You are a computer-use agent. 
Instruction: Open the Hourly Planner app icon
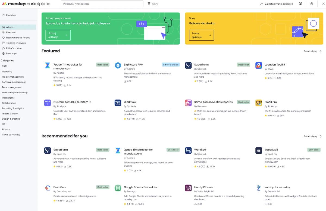188,188
